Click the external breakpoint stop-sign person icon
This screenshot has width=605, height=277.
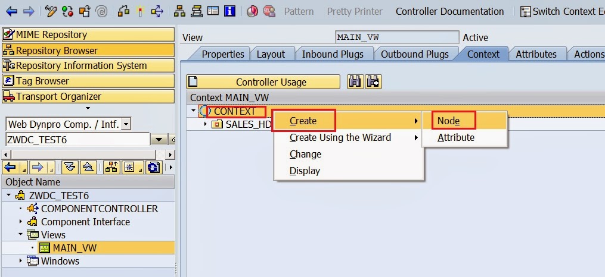coord(269,11)
